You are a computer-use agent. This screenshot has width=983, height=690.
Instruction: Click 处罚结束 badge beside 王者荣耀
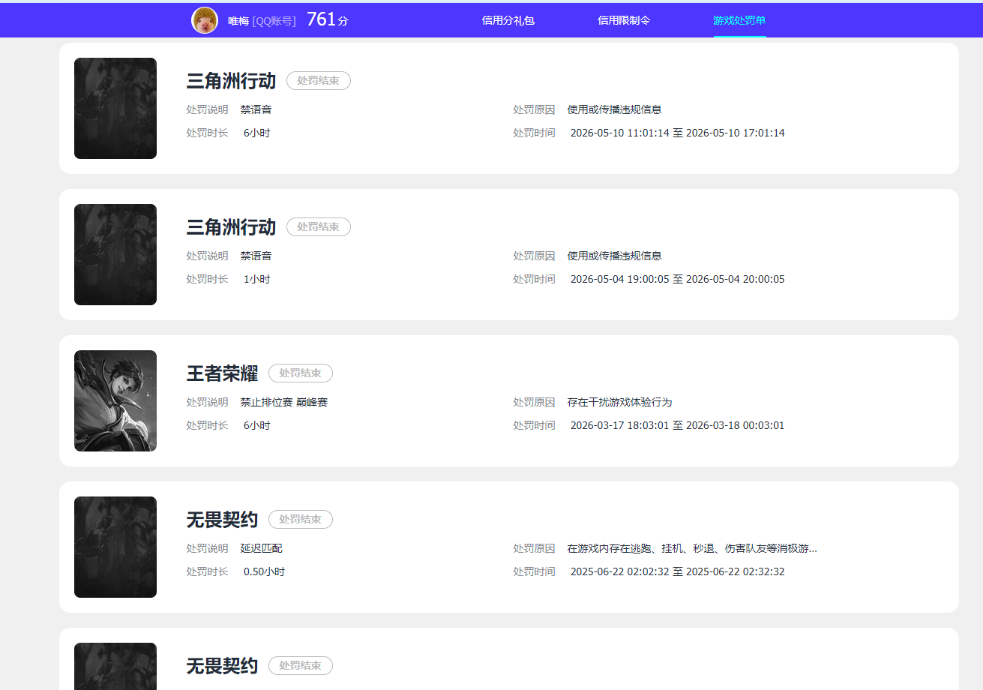point(301,373)
